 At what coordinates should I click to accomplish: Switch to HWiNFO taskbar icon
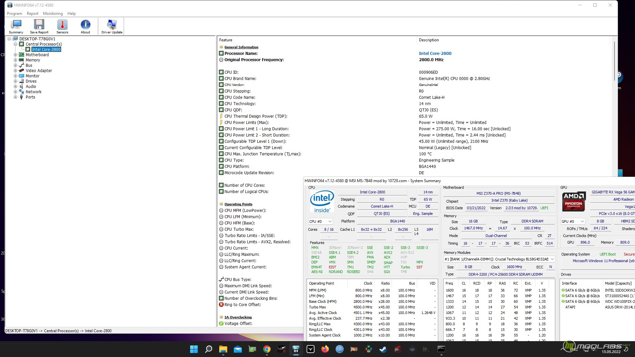tap(296, 349)
